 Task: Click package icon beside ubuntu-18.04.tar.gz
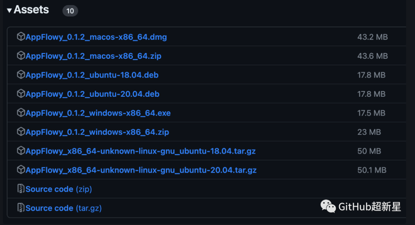21,151
